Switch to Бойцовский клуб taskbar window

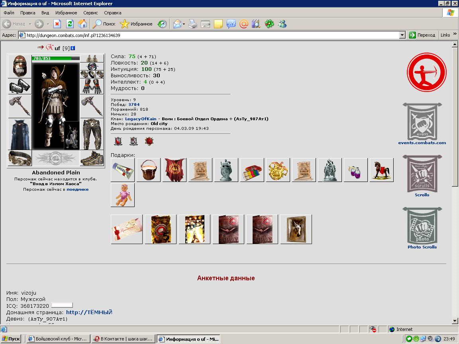(58, 339)
